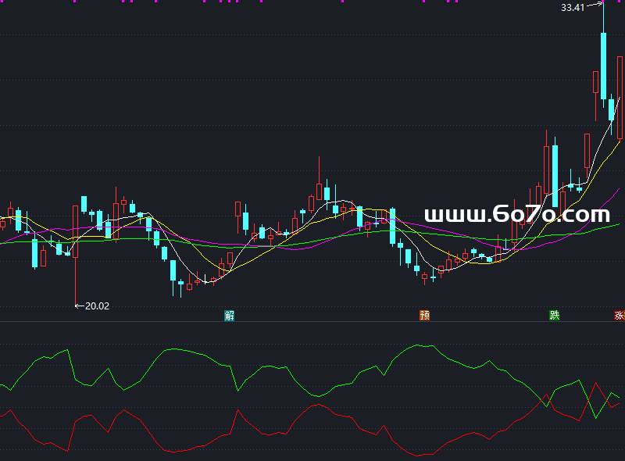
Task: Select the candle with wick reaching 20.02
Action: (75, 230)
